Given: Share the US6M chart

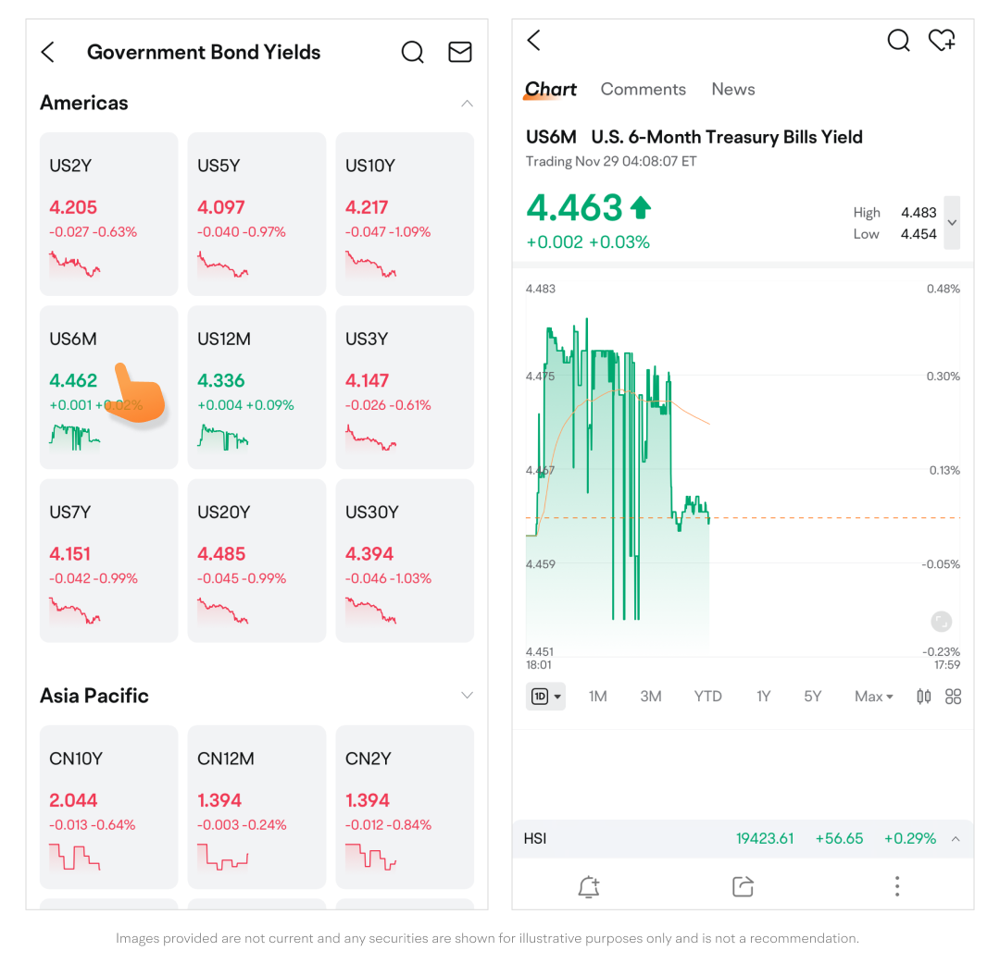Looking at the screenshot, I should pos(743,887).
